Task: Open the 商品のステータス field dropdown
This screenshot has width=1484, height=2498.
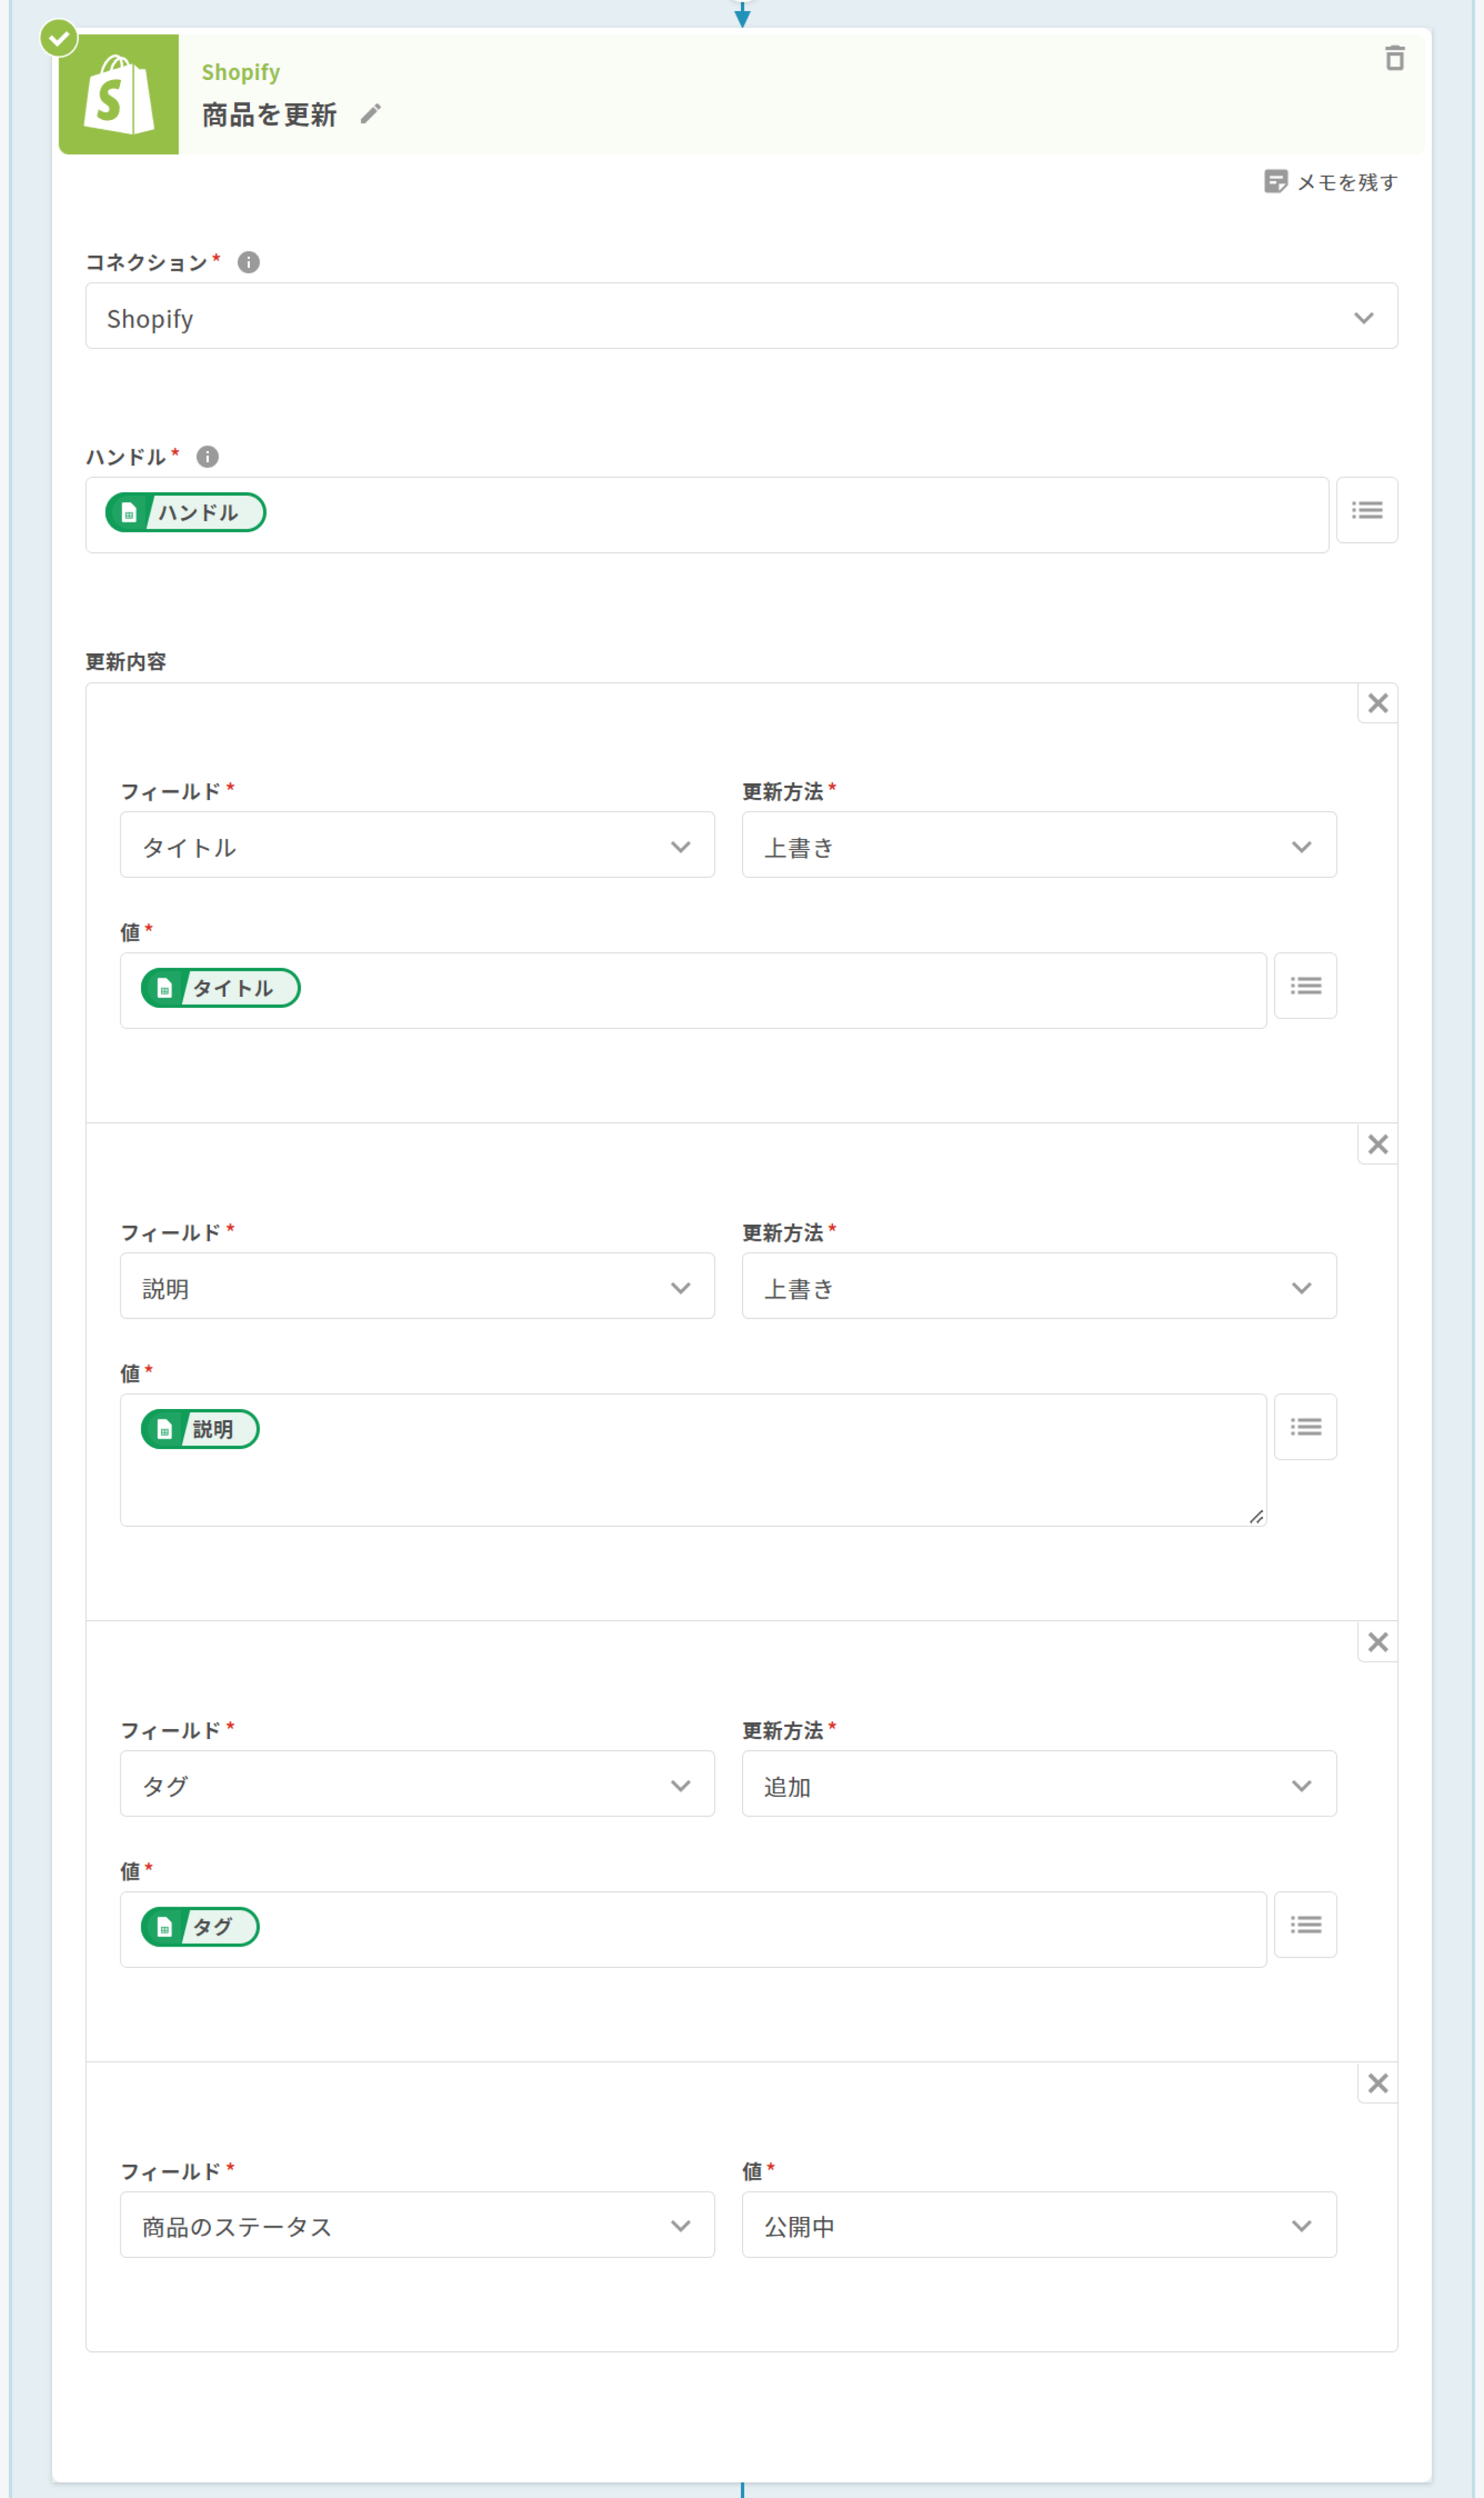Action: point(417,2226)
